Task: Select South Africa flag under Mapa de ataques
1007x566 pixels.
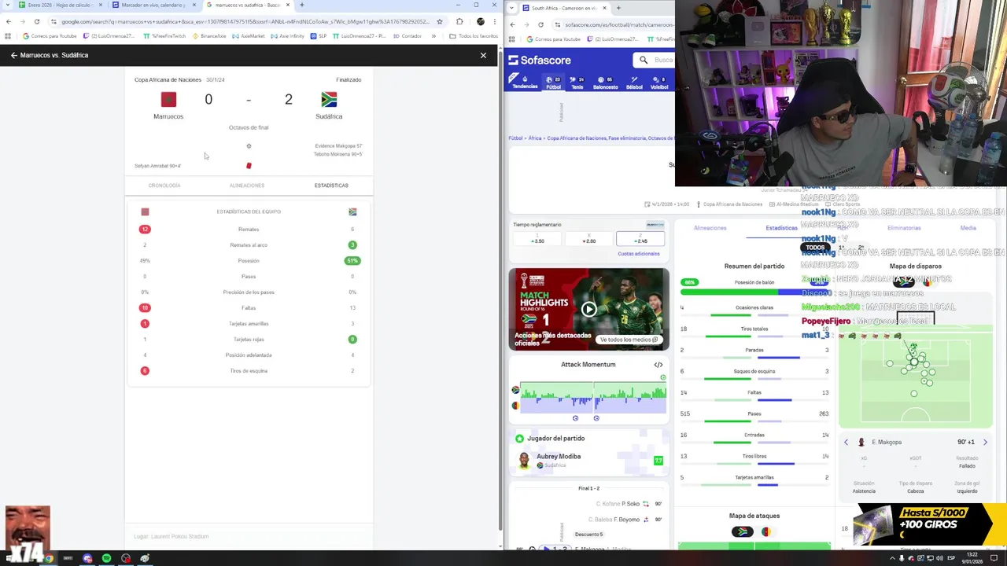Action: [x=742, y=532]
